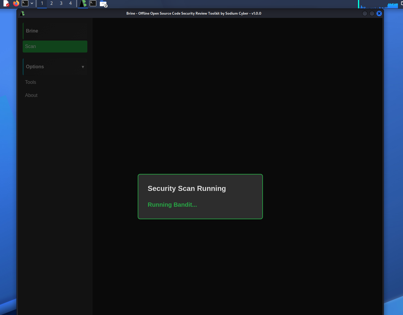Expand the terminal launcher dropdown arrow

click(32, 4)
